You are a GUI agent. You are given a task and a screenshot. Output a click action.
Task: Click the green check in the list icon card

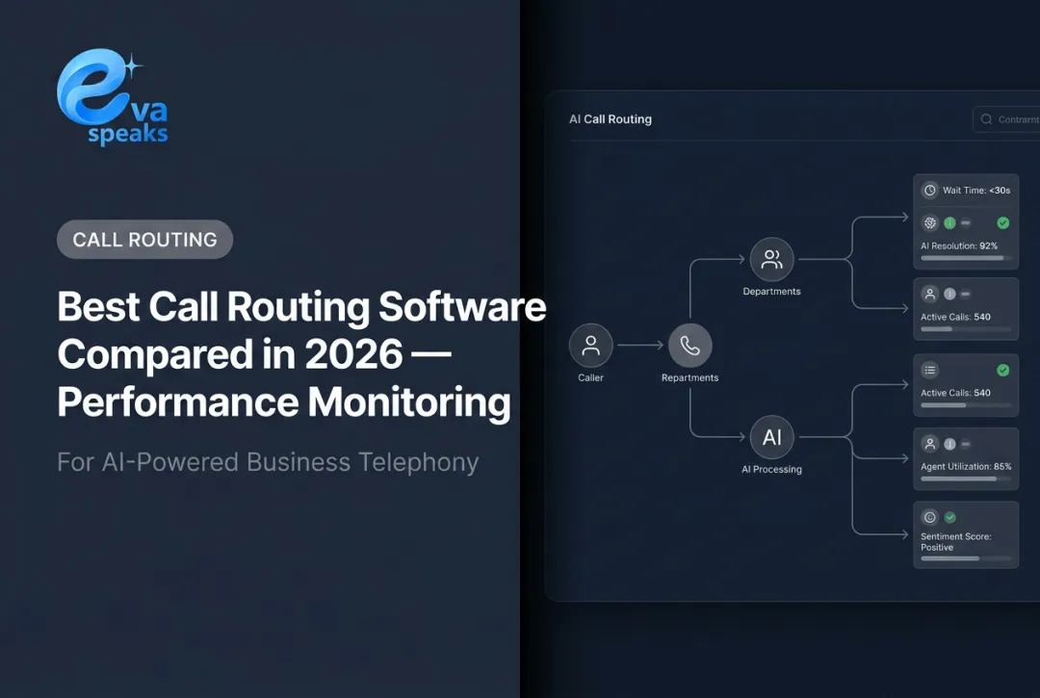point(1002,370)
